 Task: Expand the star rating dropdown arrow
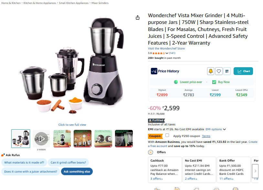tap(167, 53)
